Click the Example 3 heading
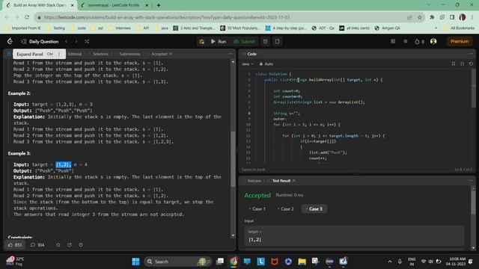Screen dimensions: 479x269 (x=19, y=153)
